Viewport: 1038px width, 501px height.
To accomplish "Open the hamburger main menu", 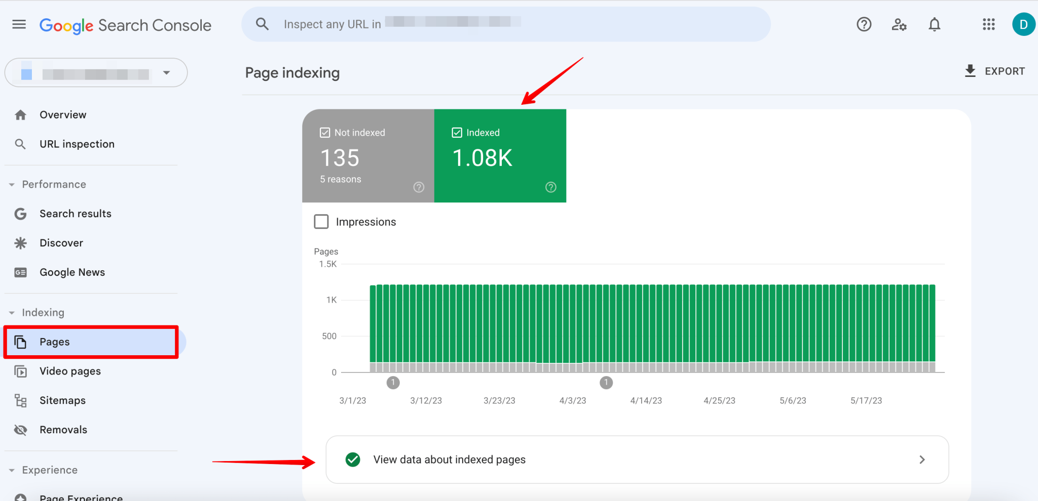I will pos(19,24).
